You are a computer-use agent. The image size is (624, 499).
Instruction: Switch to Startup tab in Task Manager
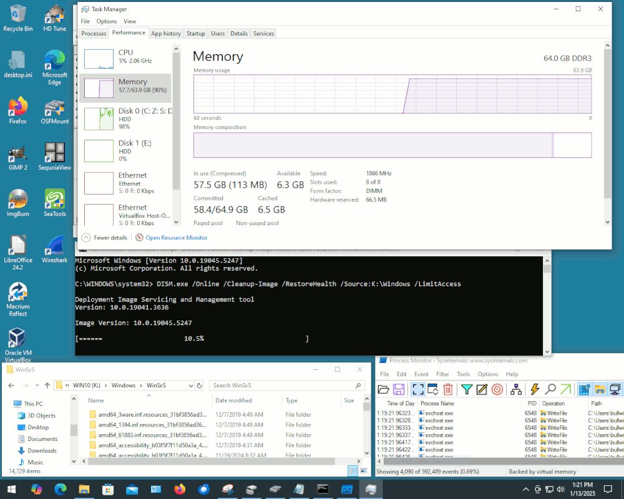[x=196, y=34]
